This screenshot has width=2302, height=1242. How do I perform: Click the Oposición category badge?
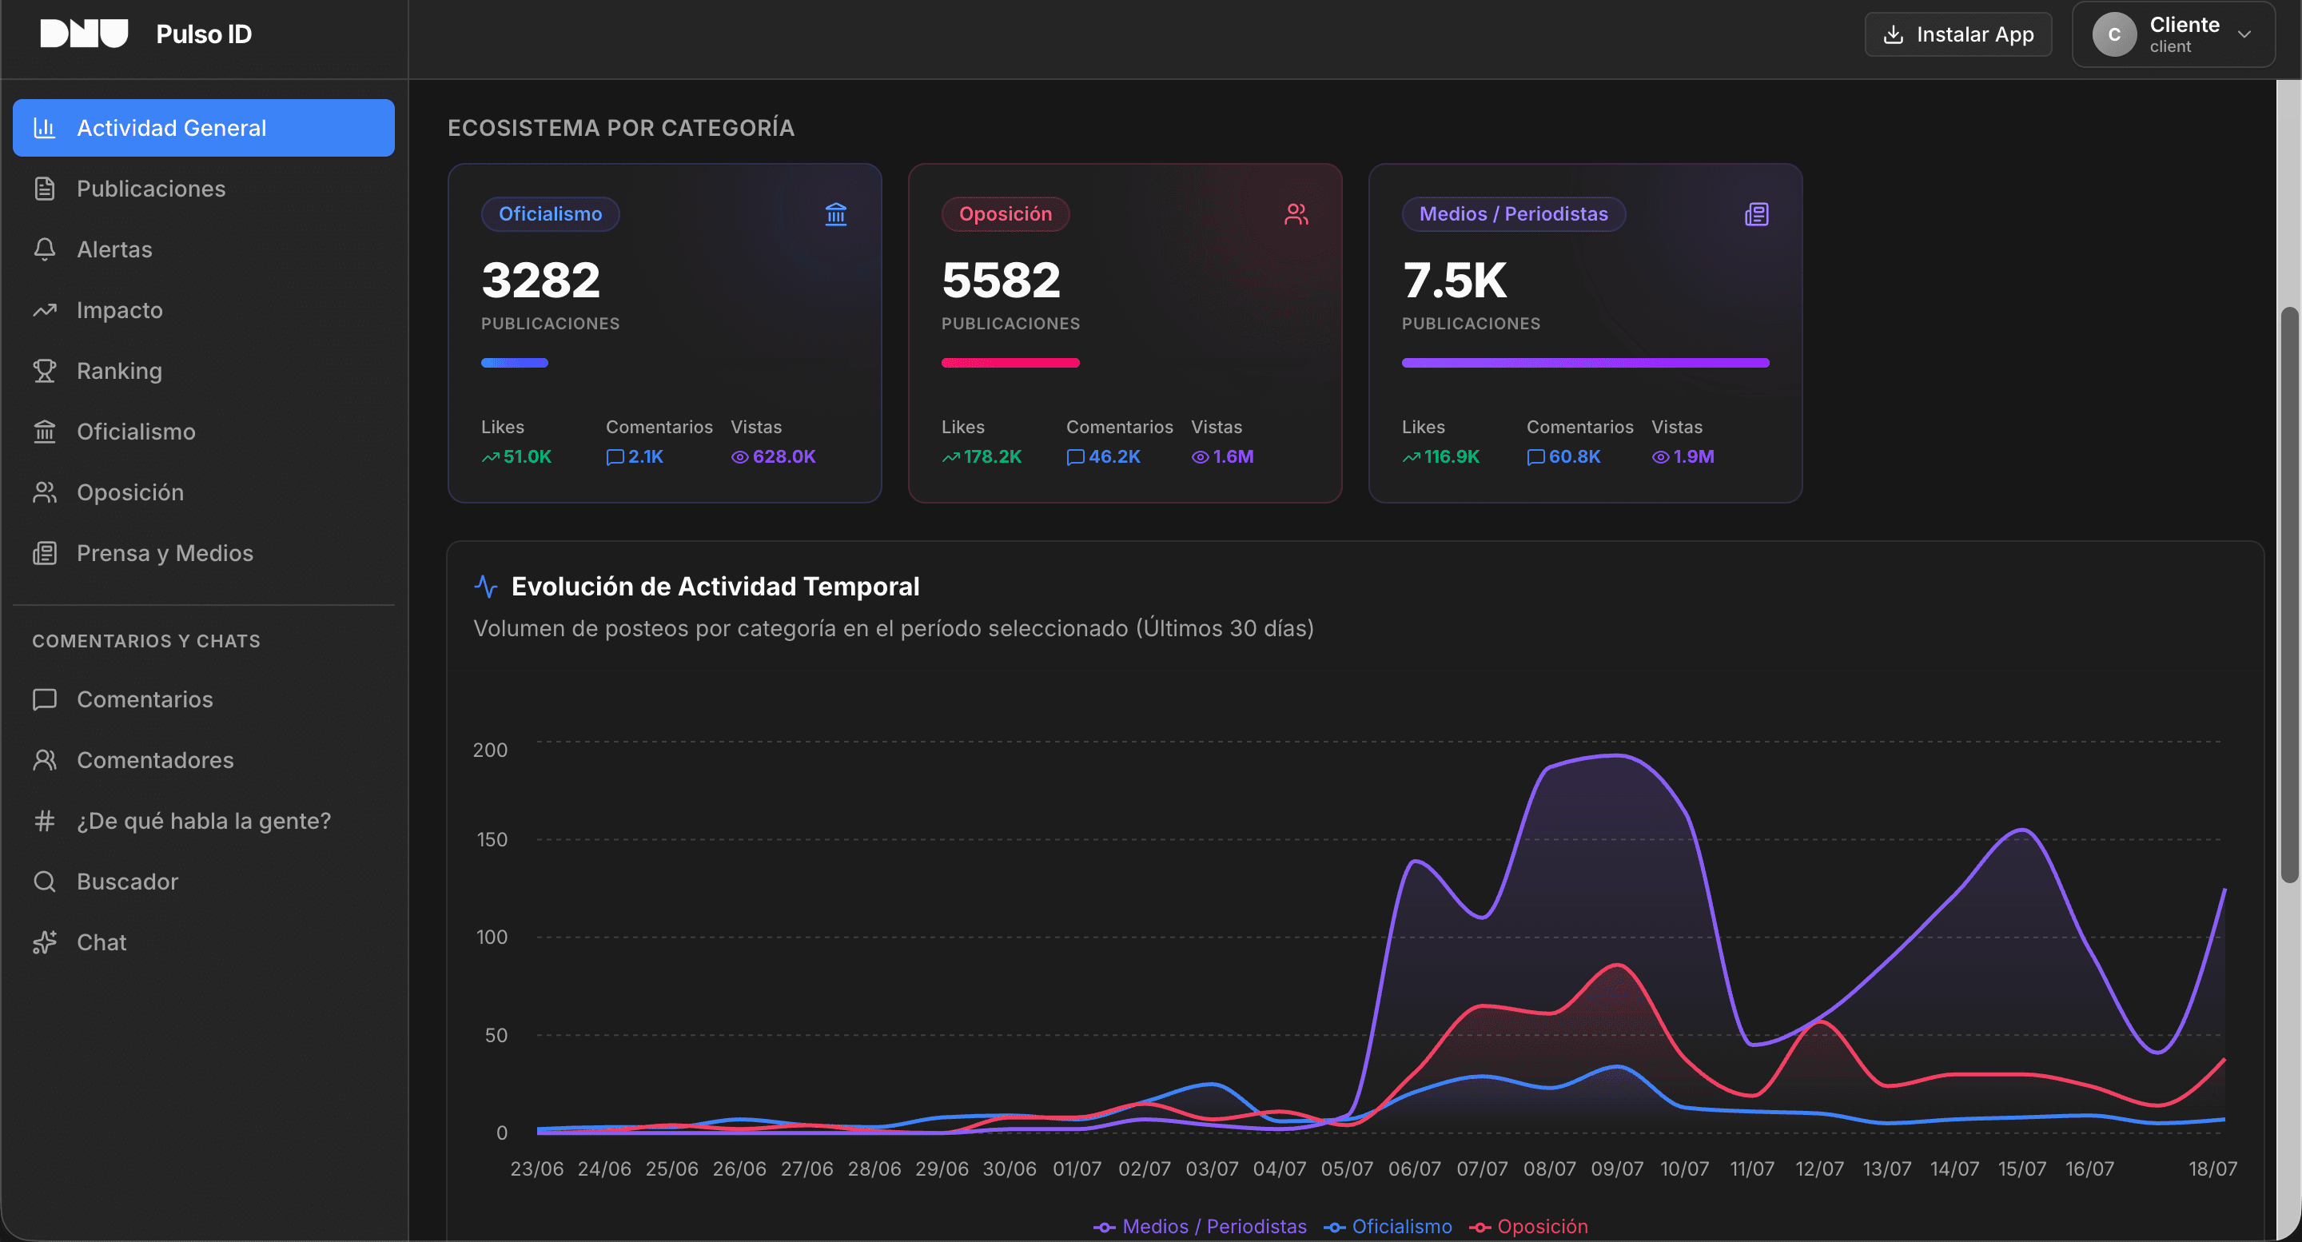pos(1006,214)
